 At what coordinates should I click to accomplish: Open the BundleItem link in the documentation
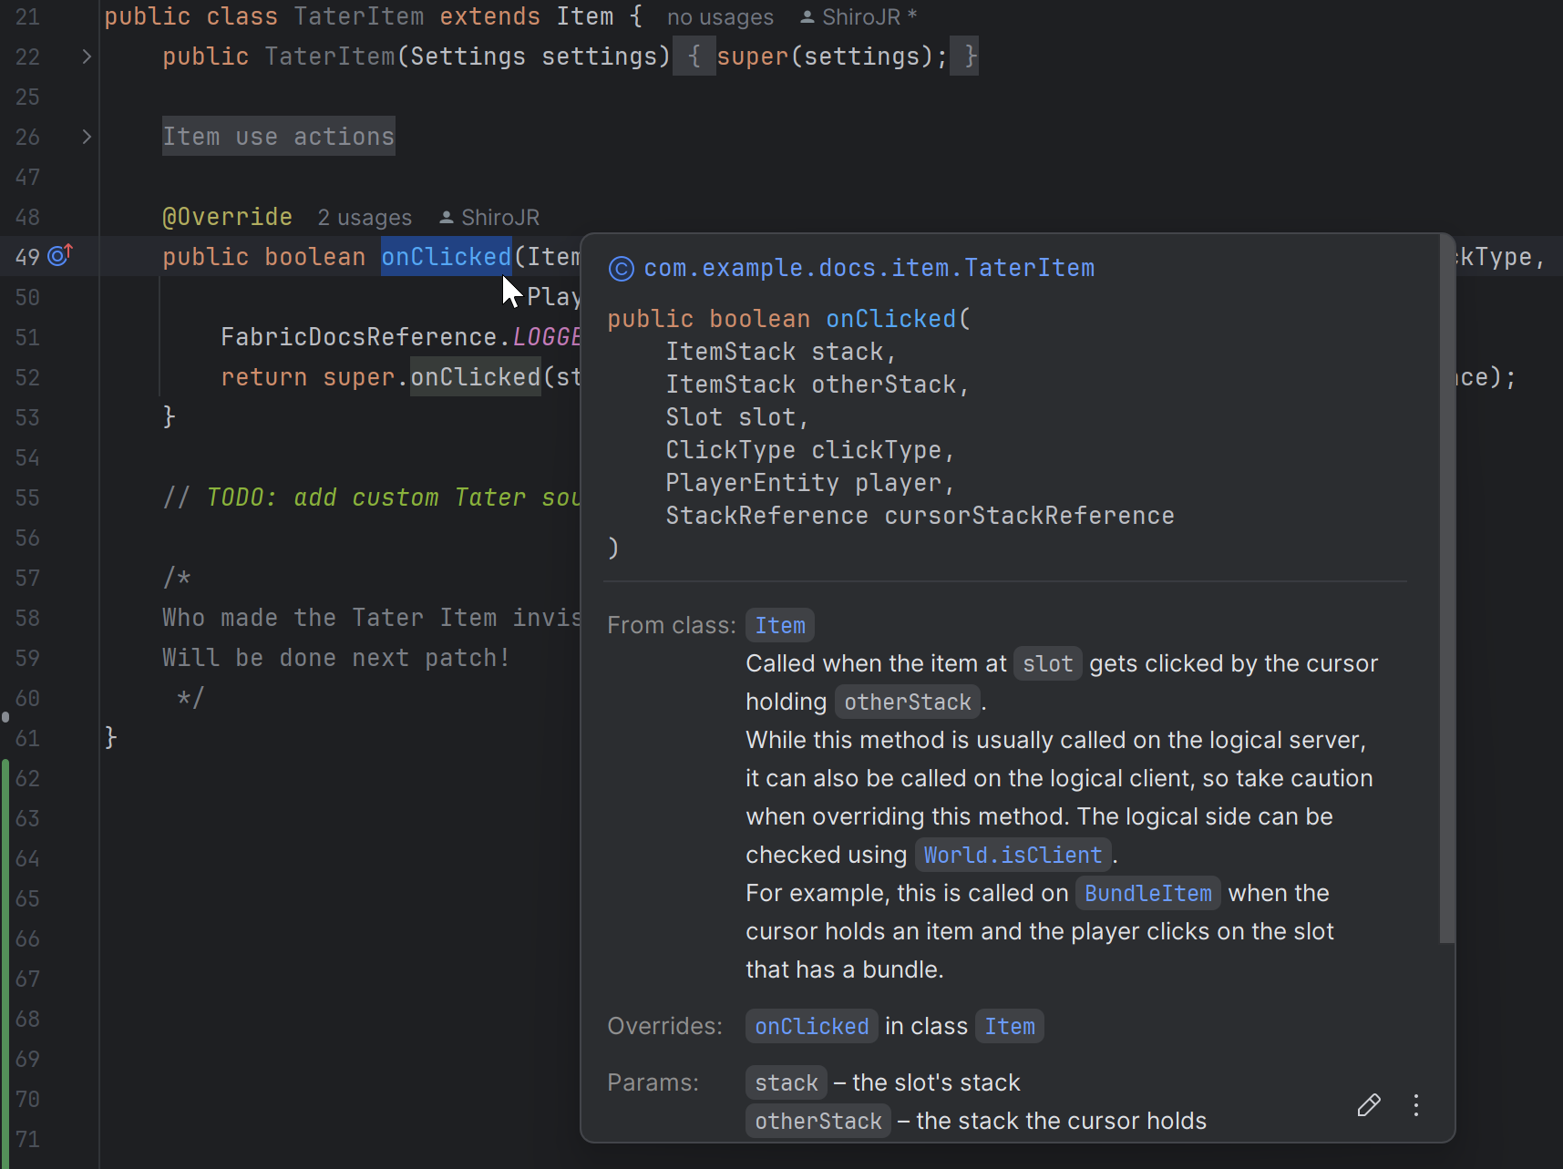click(x=1147, y=893)
